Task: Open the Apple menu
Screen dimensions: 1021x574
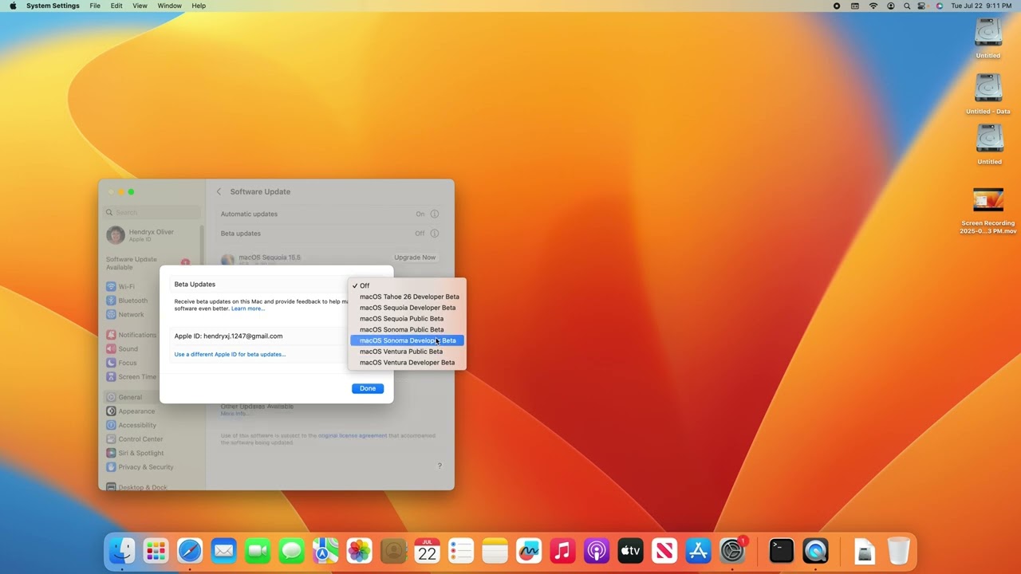Action: [13, 6]
